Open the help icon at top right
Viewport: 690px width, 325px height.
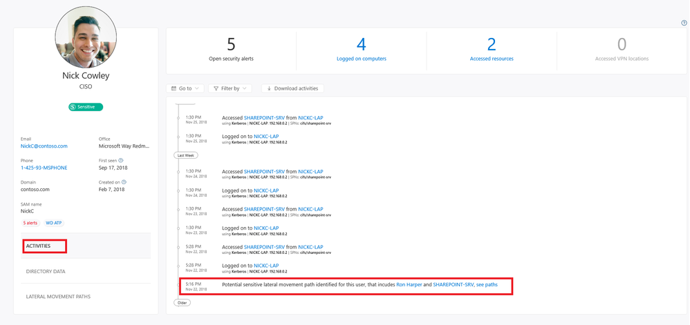684,23
